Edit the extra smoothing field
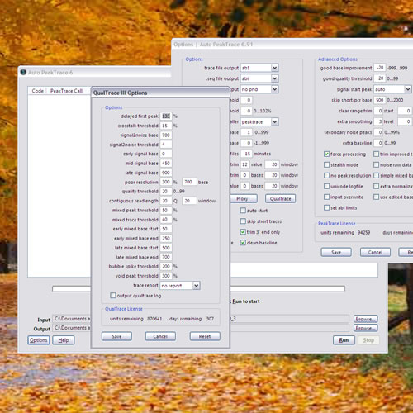The height and width of the screenshot is (413, 413). point(379,121)
